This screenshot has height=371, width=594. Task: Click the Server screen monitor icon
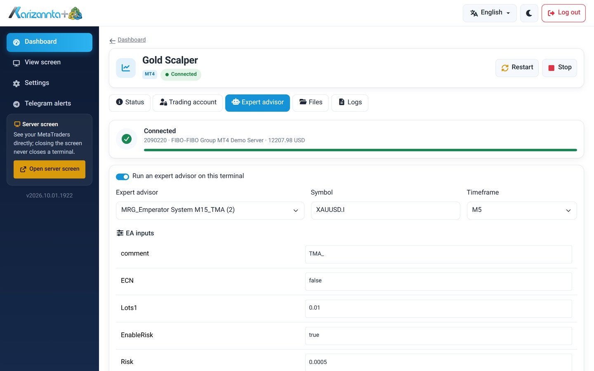[x=17, y=124]
